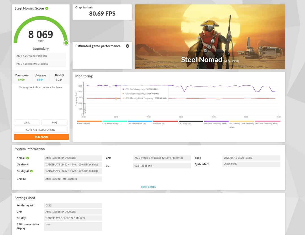The image size is (305, 235).
Task: Open the Estimated game performance info icon
Action: pos(127,46)
